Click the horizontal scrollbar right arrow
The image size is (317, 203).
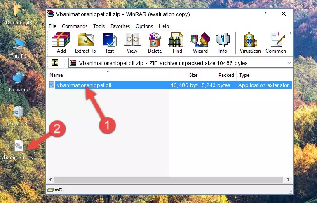[x=288, y=180]
